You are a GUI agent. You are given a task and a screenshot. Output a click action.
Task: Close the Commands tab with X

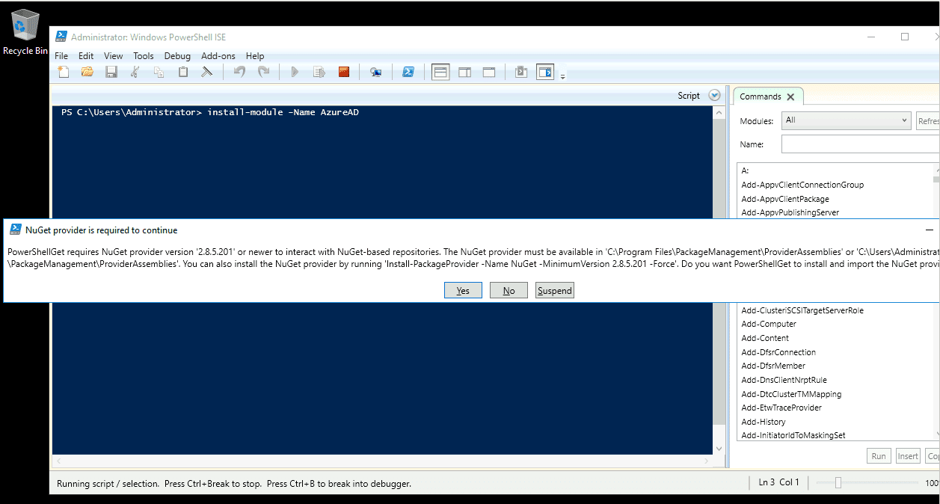click(791, 96)
